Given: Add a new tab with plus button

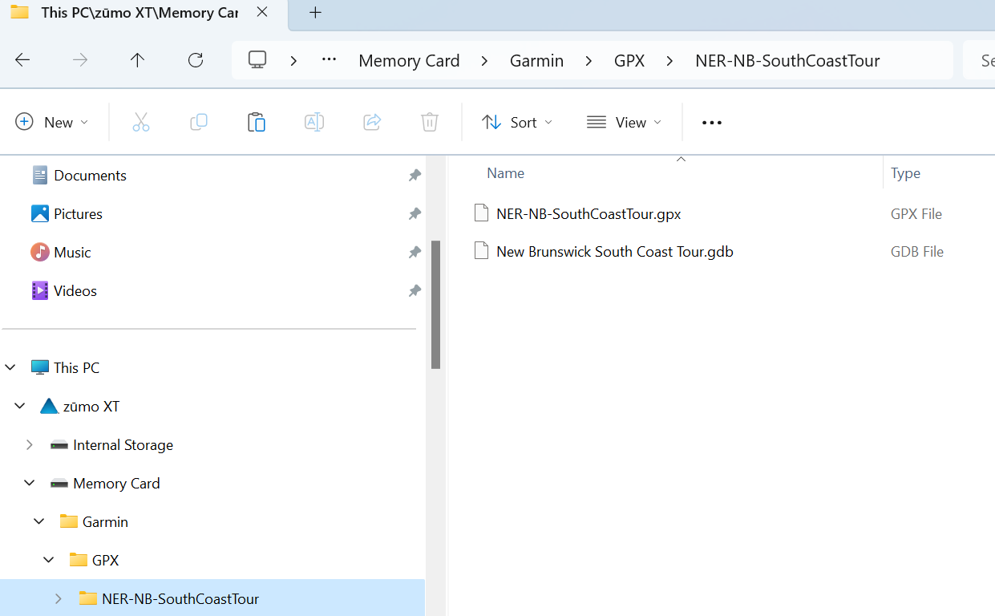Looking at the screenshot, I should 315,12.
